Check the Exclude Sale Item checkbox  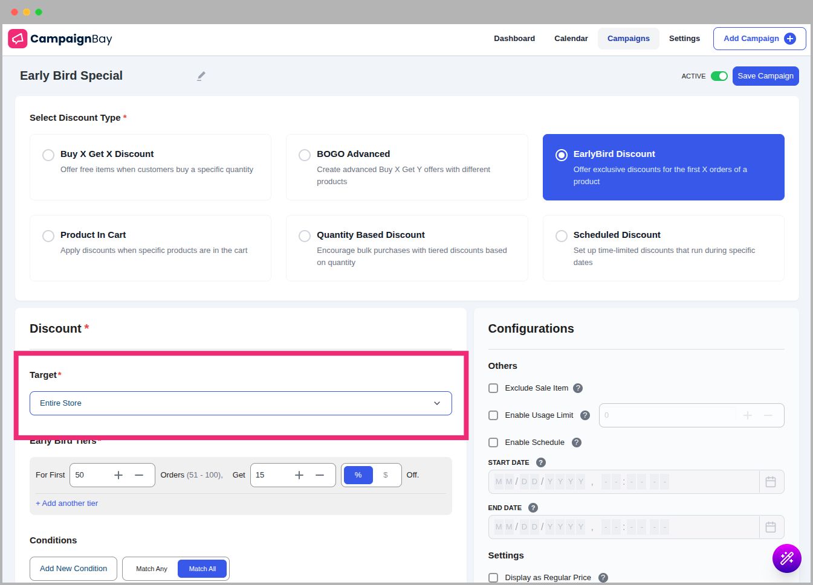493,388
